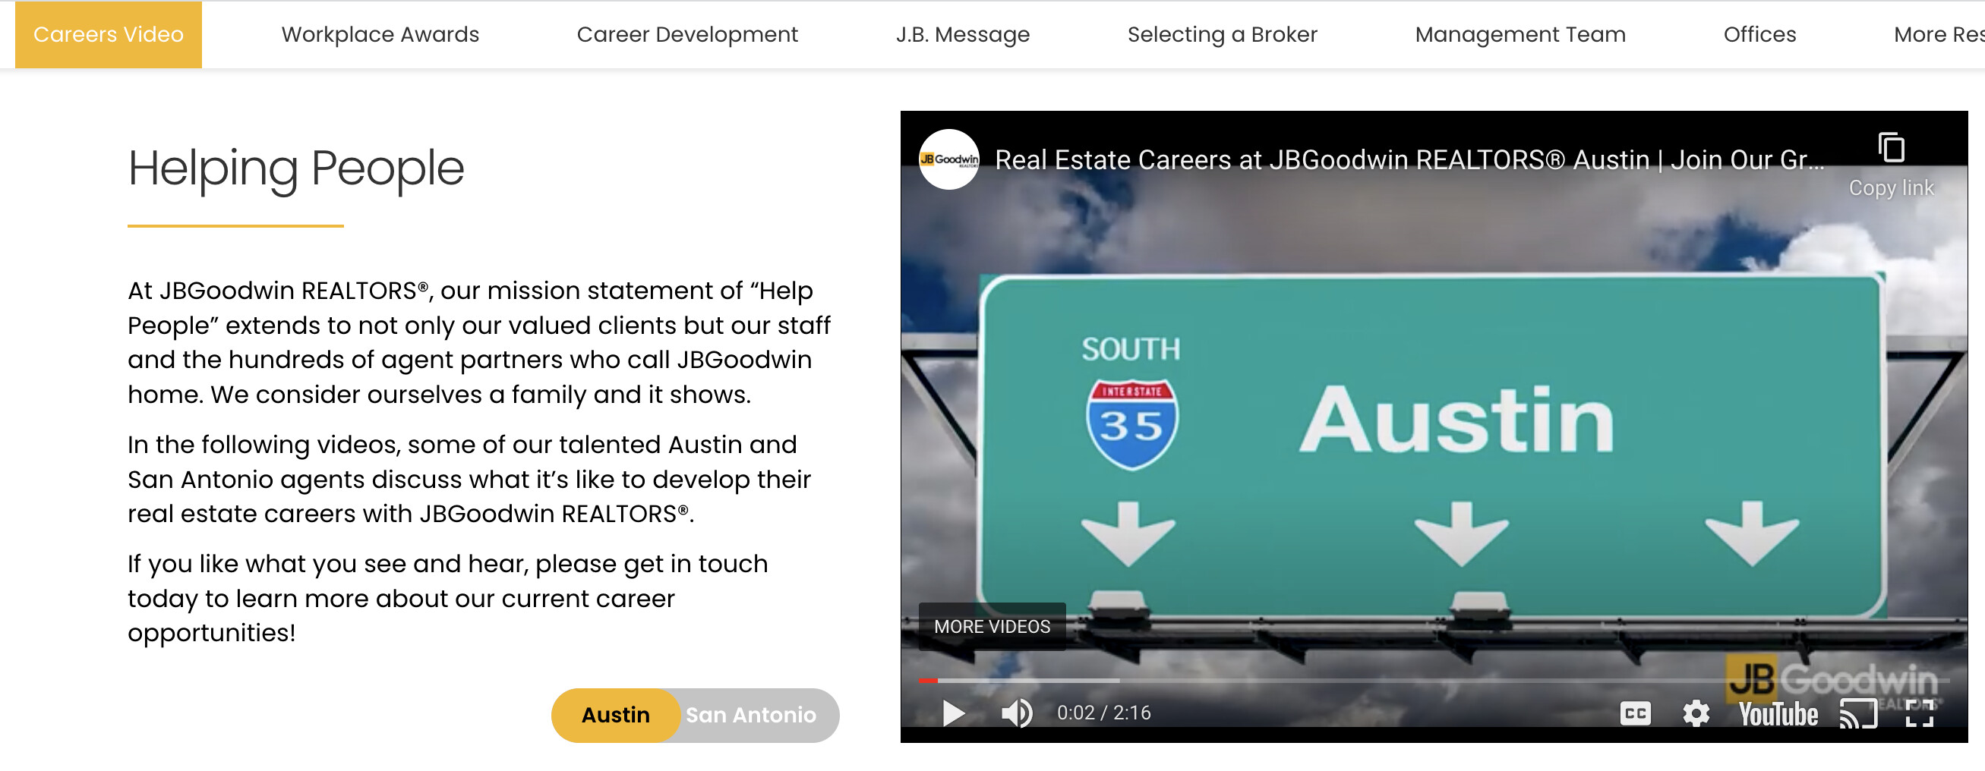Select the Austin video toggle
The width and height of the screenshot is (1985, 771).
616,716
